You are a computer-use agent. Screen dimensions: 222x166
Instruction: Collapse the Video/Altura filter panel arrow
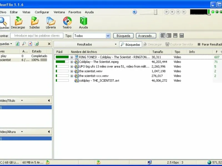[49, 132]
